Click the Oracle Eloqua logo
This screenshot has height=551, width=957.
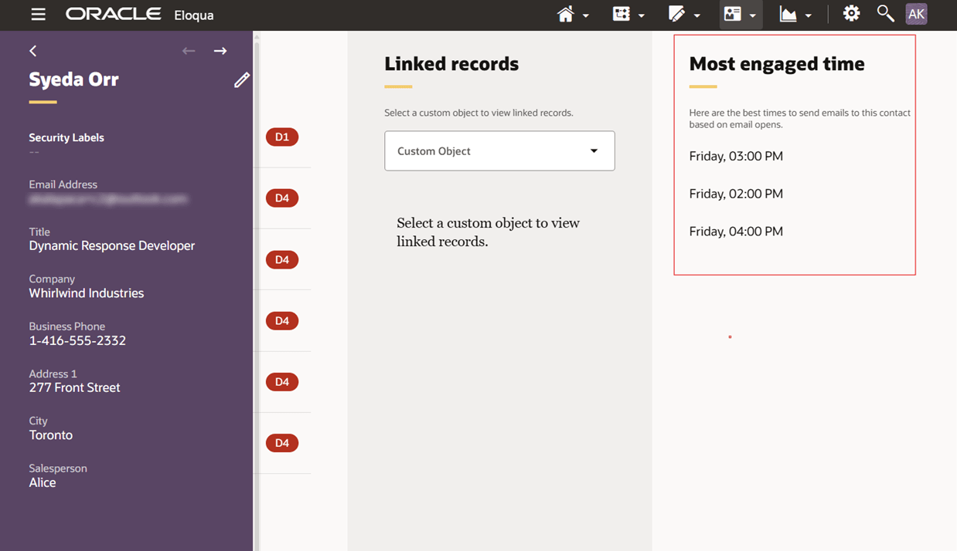click(140, 15)
